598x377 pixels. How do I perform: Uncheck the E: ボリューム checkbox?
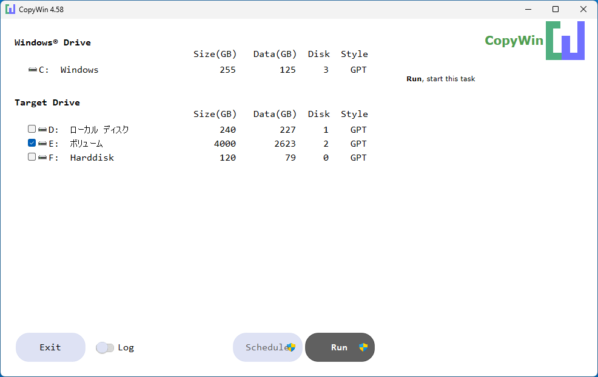[32, 143]
